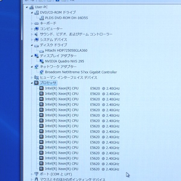Screen dimensions: 181x181
Task: Expand the キーボード node
Action: pyautogui.click(x=32, y=24)
